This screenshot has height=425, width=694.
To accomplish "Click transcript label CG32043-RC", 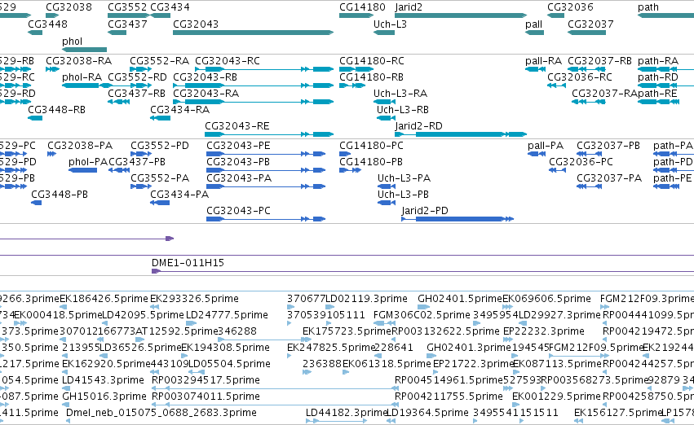I will 228,61.
